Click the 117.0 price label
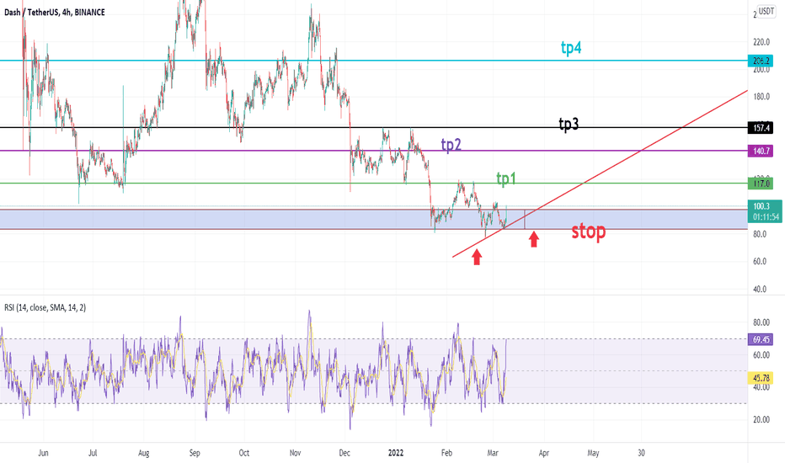Screen dimensions: 785x463 click(x=761, y=184)
